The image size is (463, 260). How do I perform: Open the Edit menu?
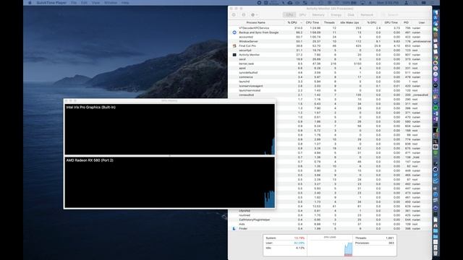coord(84,3)
